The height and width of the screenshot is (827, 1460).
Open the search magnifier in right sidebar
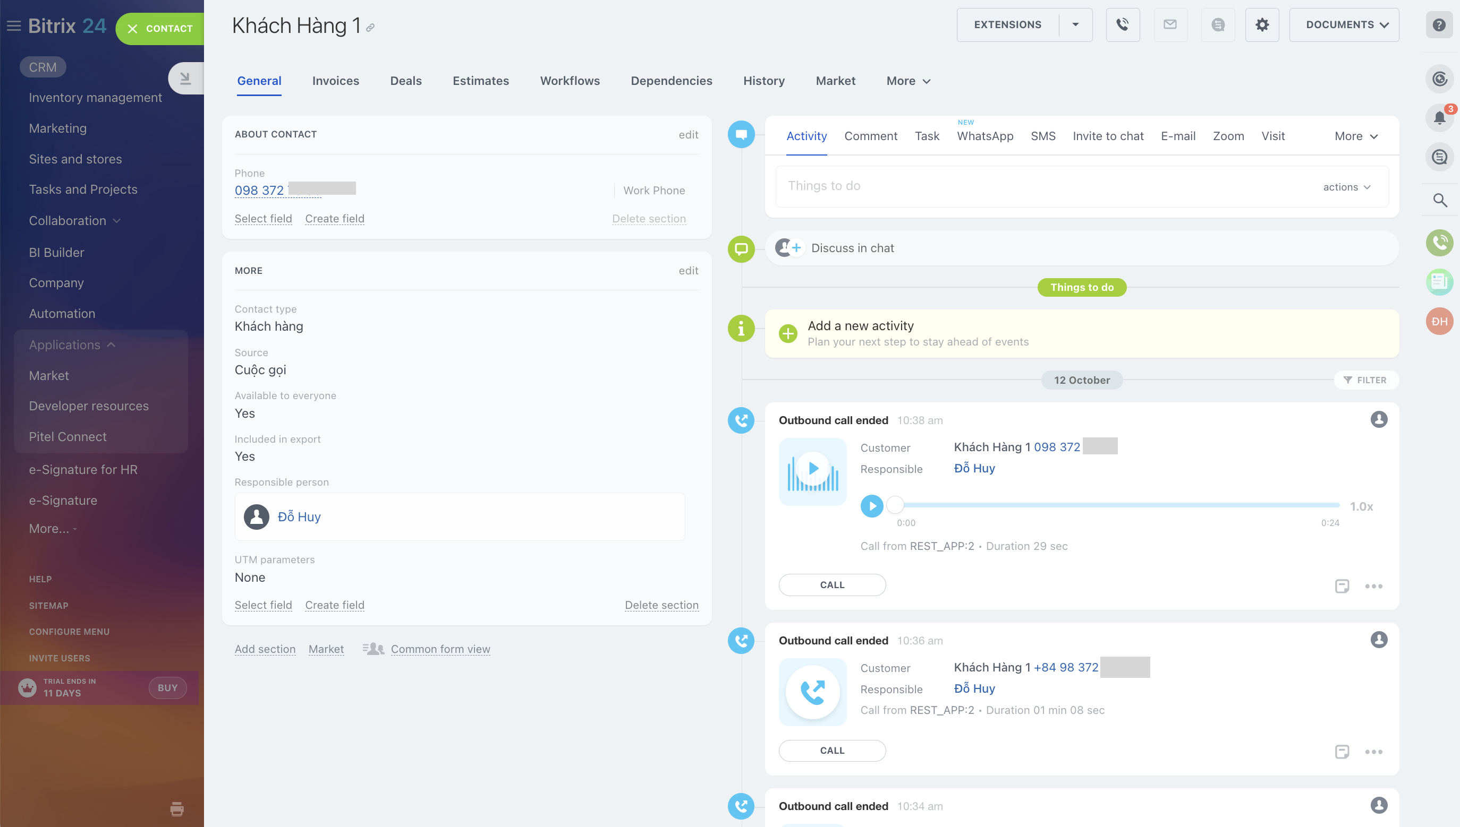pos(1439,200)
